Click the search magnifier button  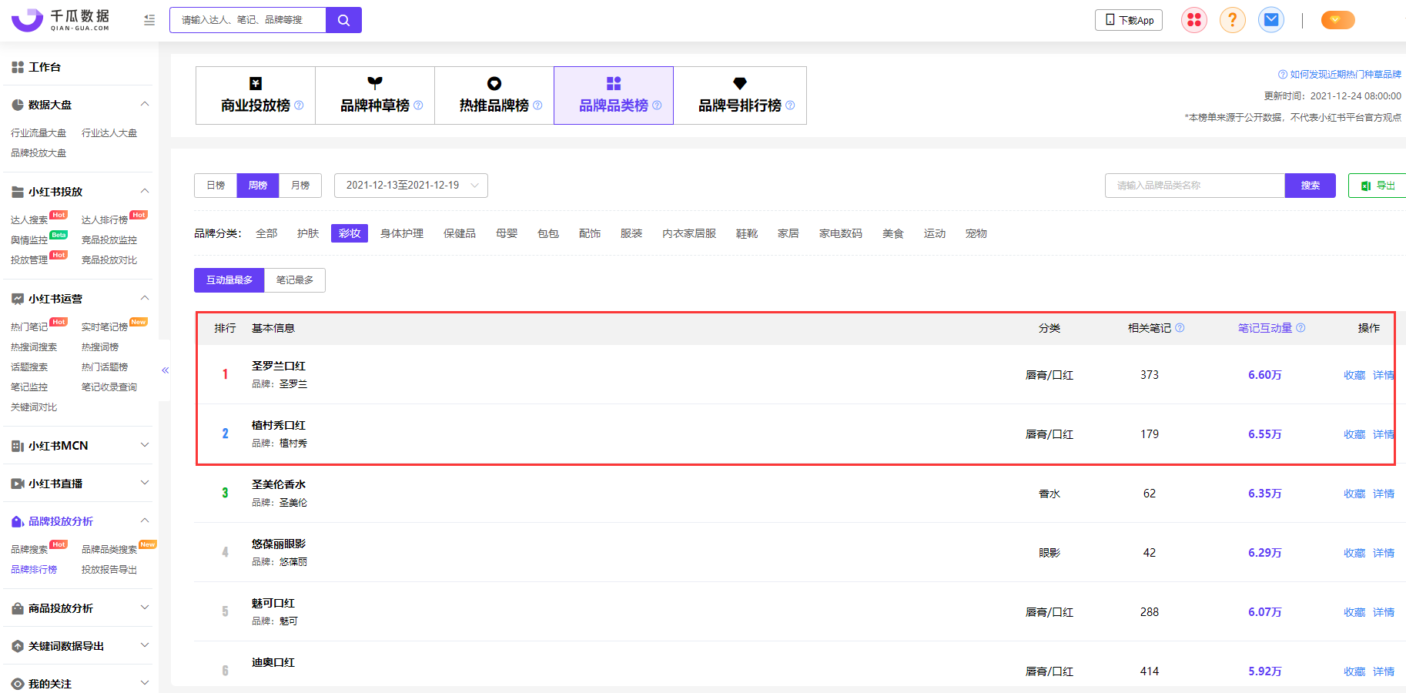click(343, 20)
